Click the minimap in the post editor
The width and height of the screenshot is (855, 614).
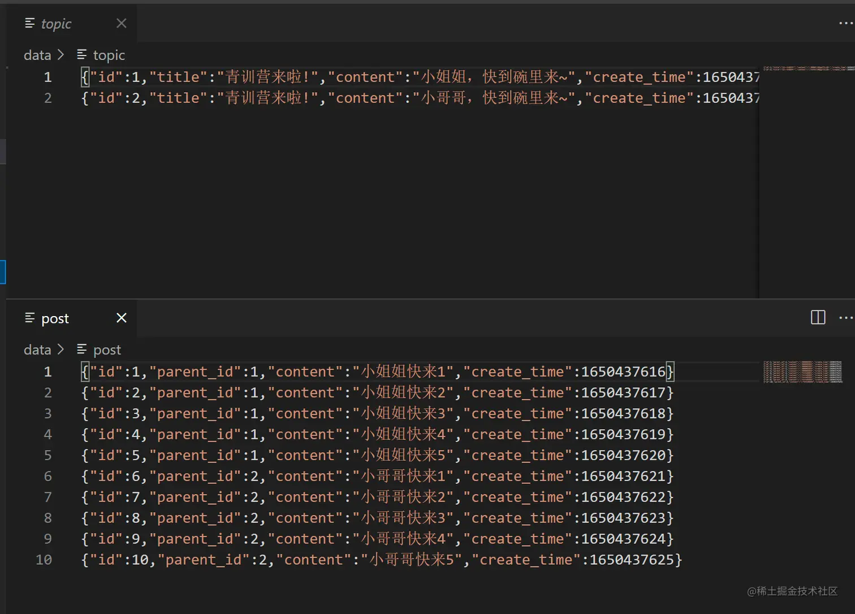(x=802, y=372)
